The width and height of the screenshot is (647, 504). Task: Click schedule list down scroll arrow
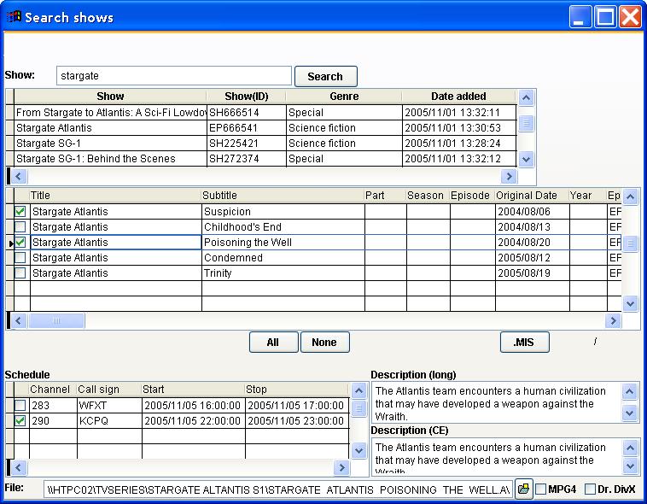coord(359,451)
